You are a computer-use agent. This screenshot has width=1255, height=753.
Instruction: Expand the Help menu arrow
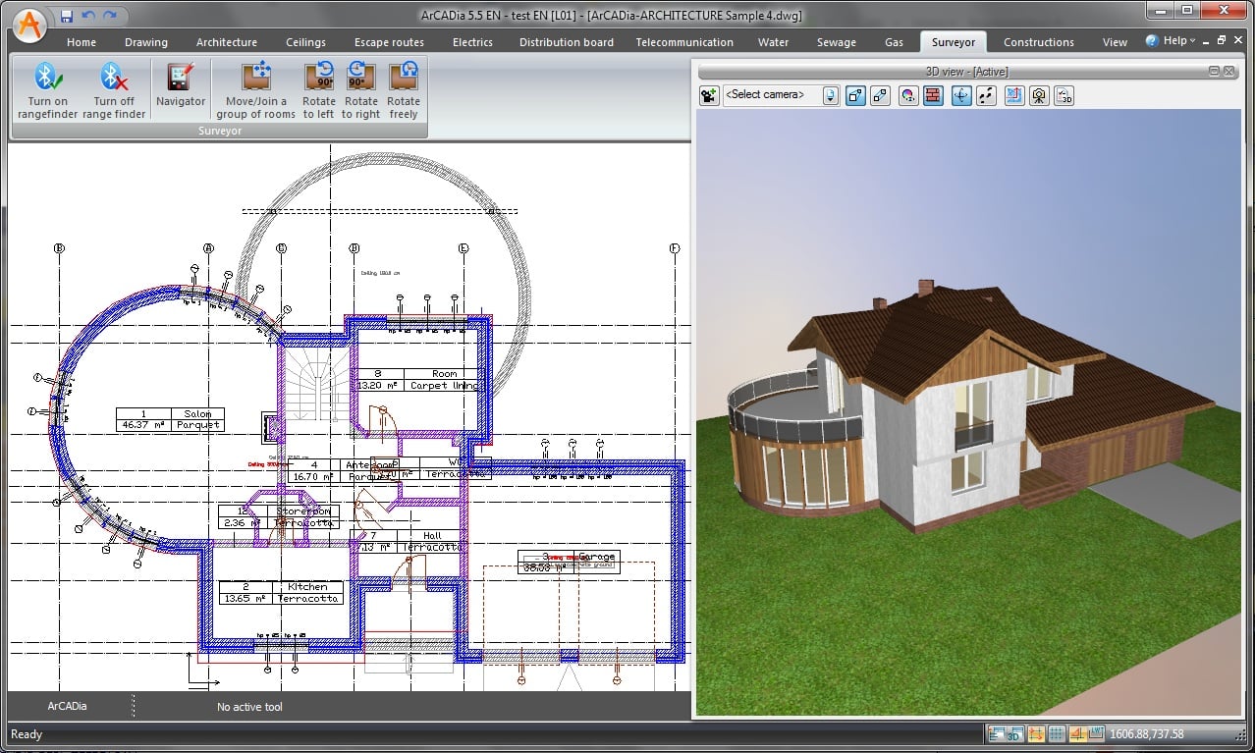(x=1193, y=41)
